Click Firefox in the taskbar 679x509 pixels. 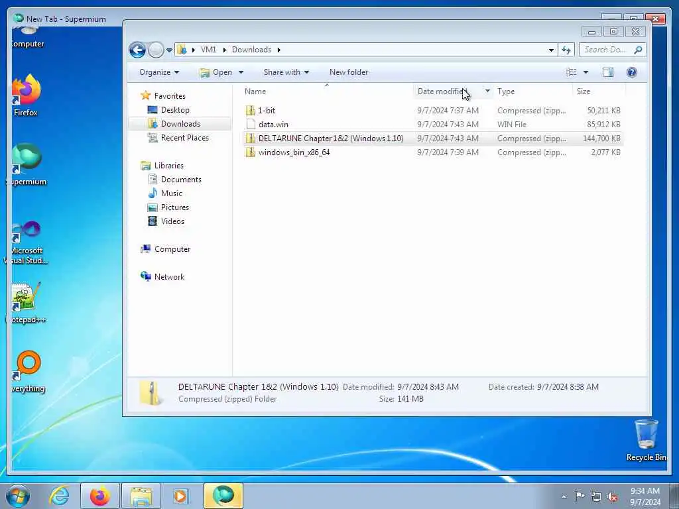[x=100, y=496]
